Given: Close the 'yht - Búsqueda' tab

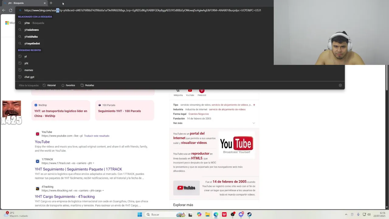Looking at the screenshot, I should pos(45,3).
